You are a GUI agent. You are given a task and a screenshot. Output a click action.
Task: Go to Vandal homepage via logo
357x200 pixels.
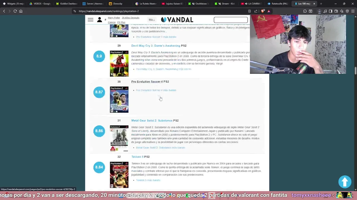(177, 20)
